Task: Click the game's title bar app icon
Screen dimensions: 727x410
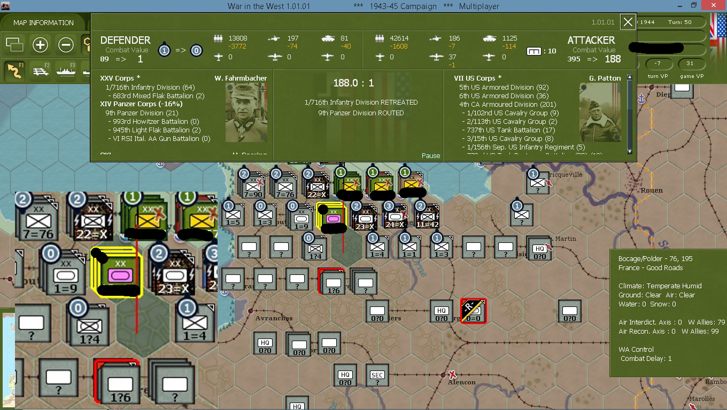Action: [x=5, y=5]
